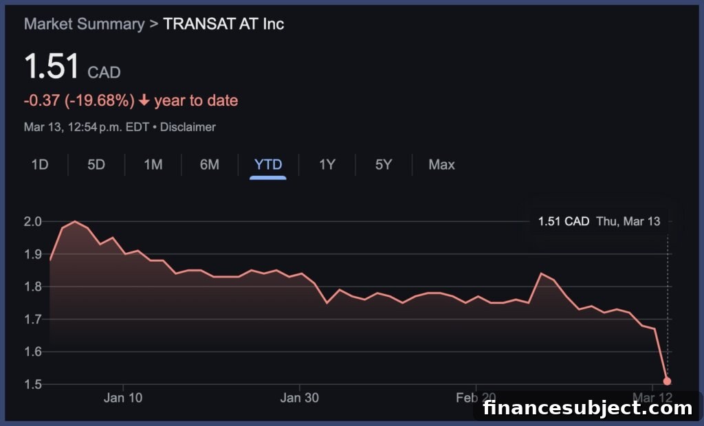Viewport: 704px width, 426px height.
Task: Click the 1.51 CAD price value
Action: 72,67
